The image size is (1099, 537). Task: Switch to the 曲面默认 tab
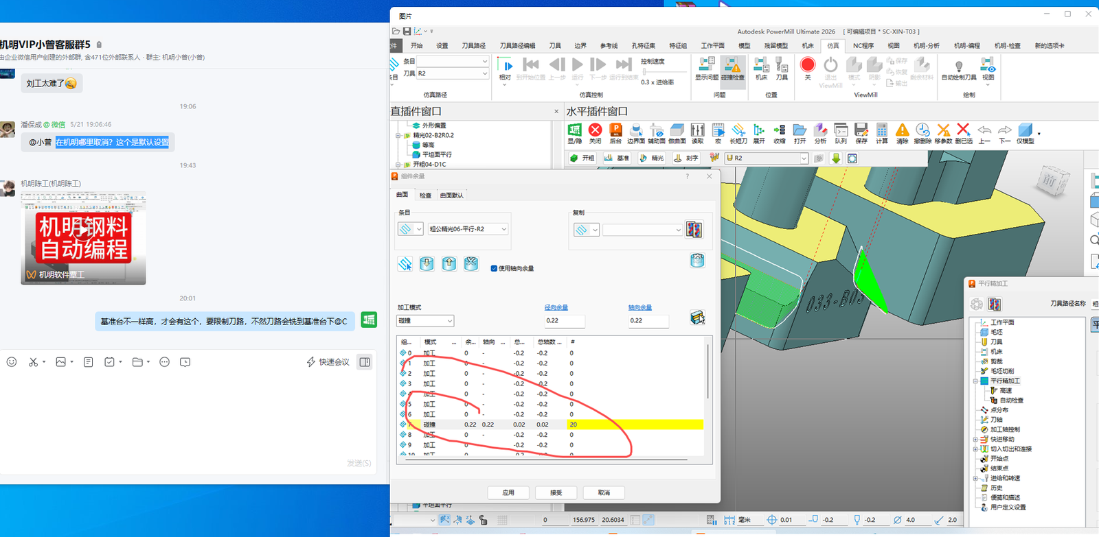pyautogui.click(x=452, y=195)
